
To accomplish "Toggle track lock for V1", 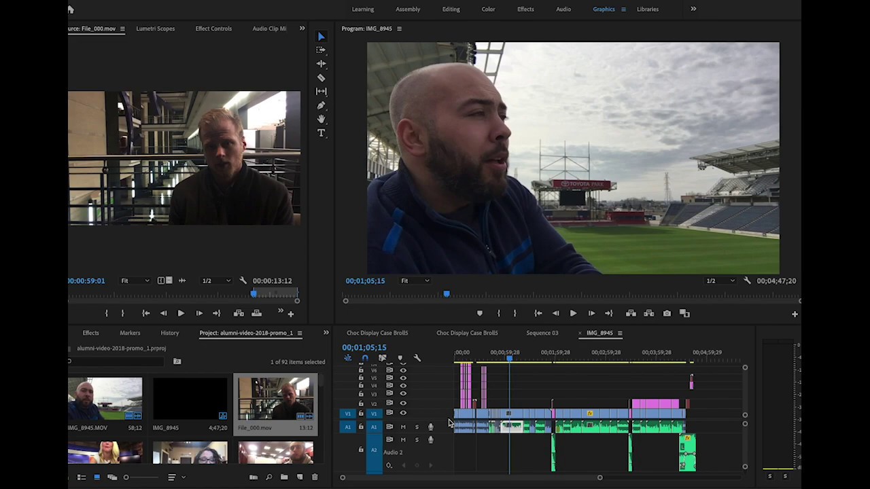I will pyautogui.click(x=361, y=413).
